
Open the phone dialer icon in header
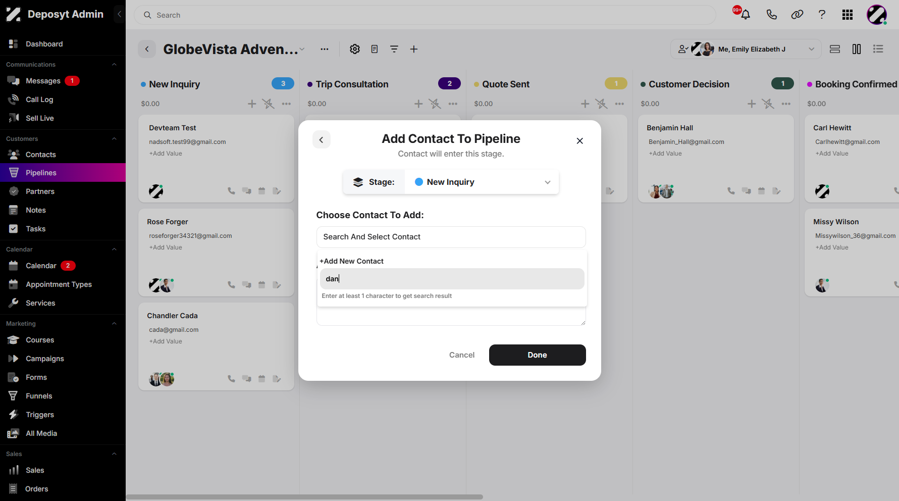coord(771,15)
